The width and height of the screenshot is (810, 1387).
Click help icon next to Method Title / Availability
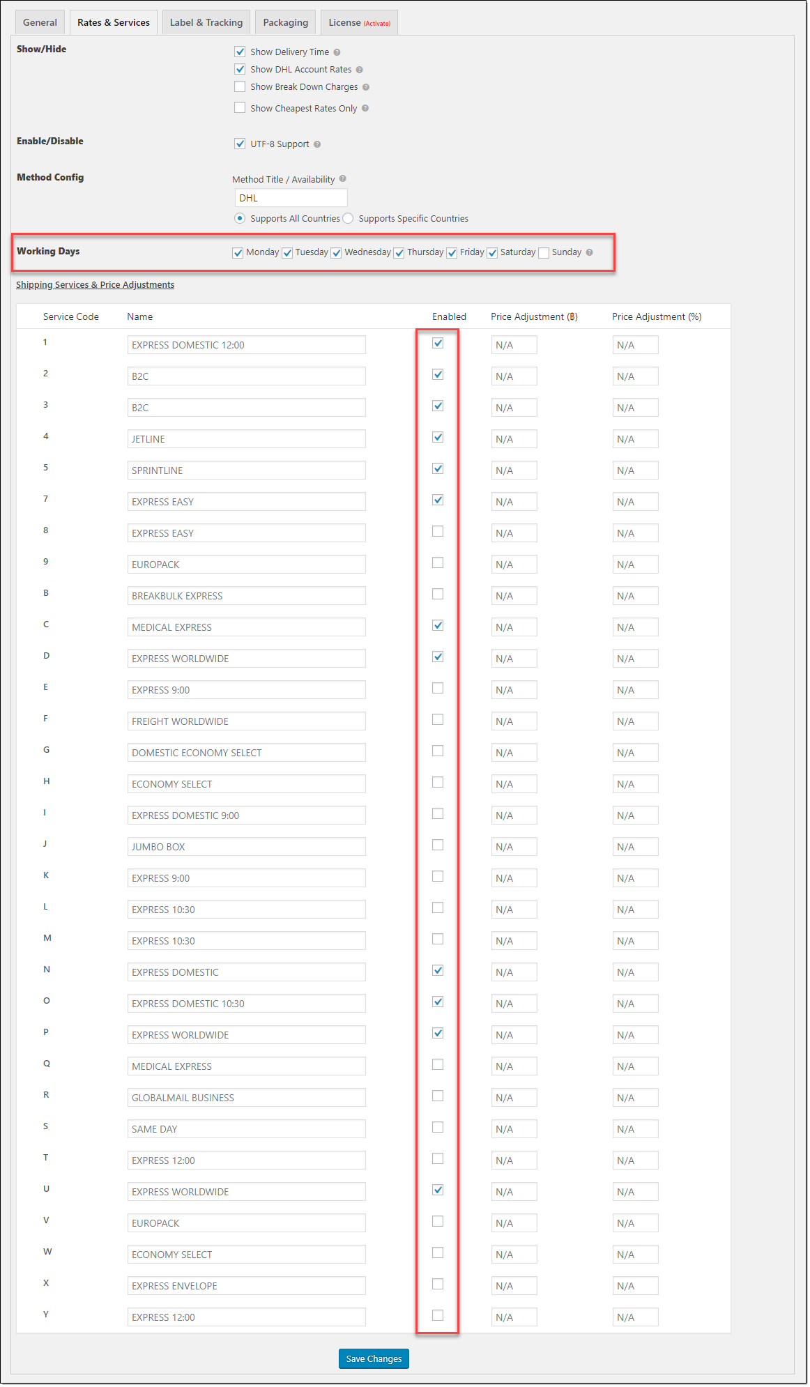pos(342,179)
